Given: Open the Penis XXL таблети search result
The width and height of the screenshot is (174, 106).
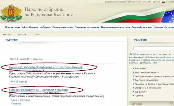Looking at the screenshot, I should click(46, 67).
